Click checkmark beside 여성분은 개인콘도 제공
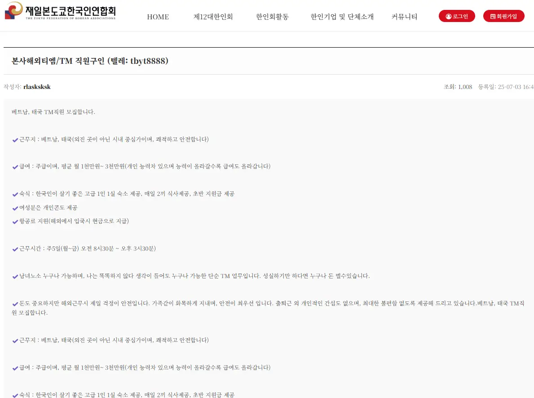Image resolution: width=534 pixels, height=398 pixels. tap(15, 208)
